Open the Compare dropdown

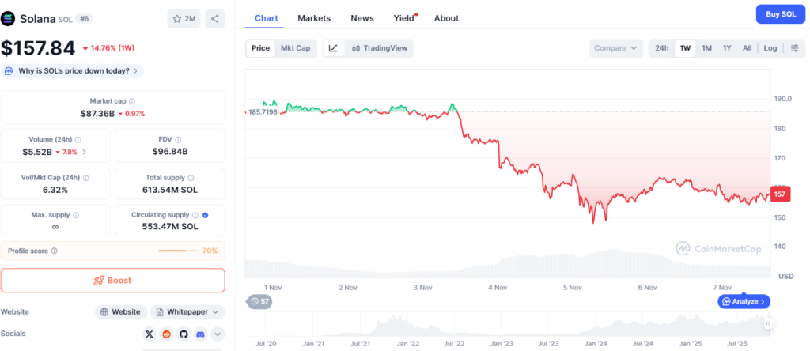pyautogui.click(x=615, y=48)
